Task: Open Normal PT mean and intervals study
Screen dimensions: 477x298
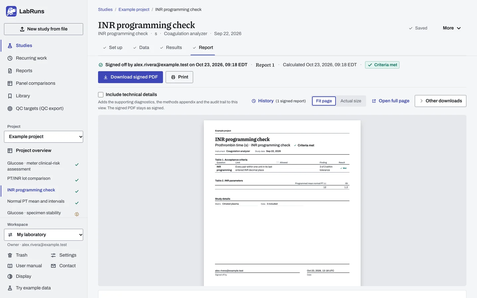Action: (43, 202)
